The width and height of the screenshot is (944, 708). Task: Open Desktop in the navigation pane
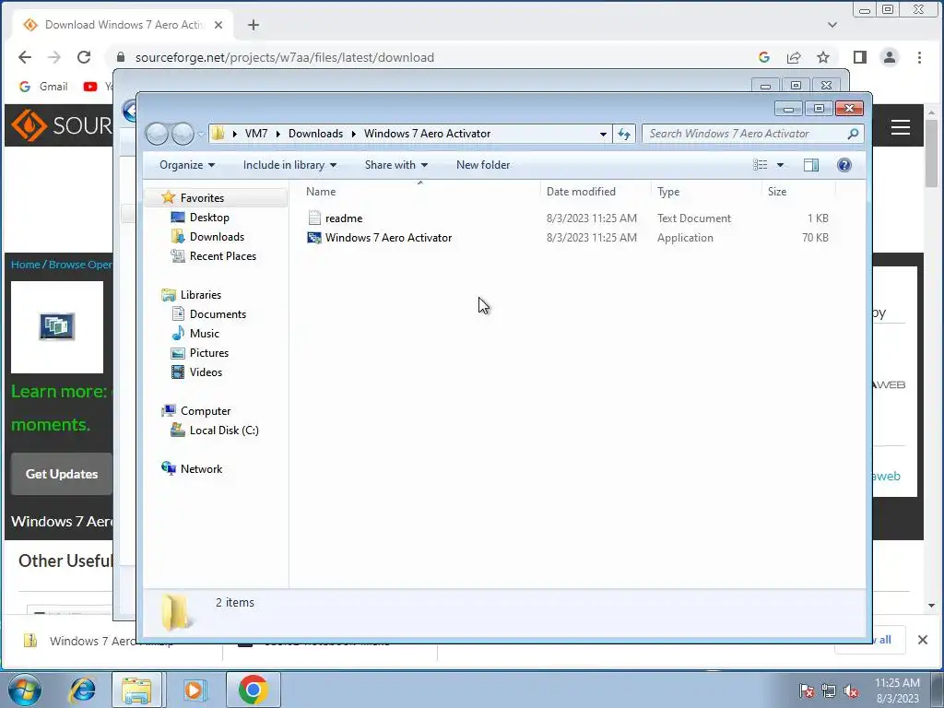pyautogui.click(x=209, y=218)
